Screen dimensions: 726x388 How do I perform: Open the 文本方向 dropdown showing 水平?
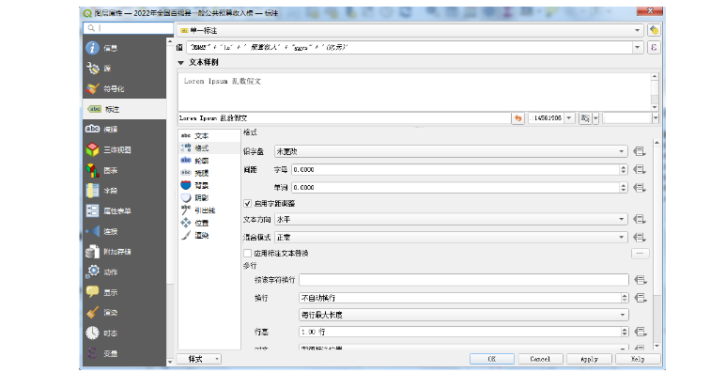[451, 219]
